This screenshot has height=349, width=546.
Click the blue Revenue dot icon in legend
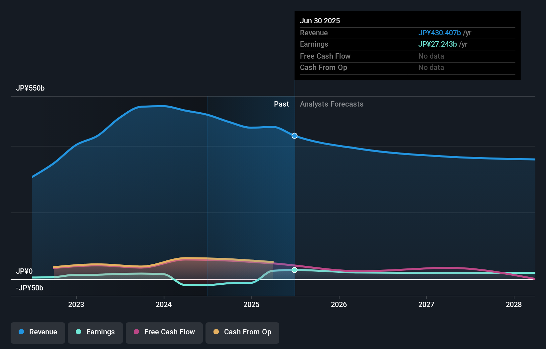(21, 332)
